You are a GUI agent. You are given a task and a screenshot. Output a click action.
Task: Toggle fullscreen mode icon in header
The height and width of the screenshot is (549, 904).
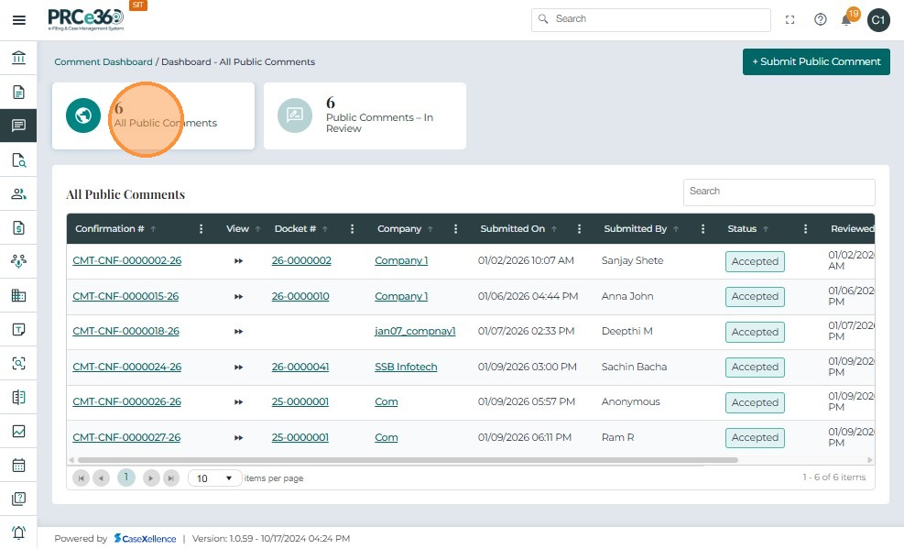pyautogui.click(x=790, y=19)
